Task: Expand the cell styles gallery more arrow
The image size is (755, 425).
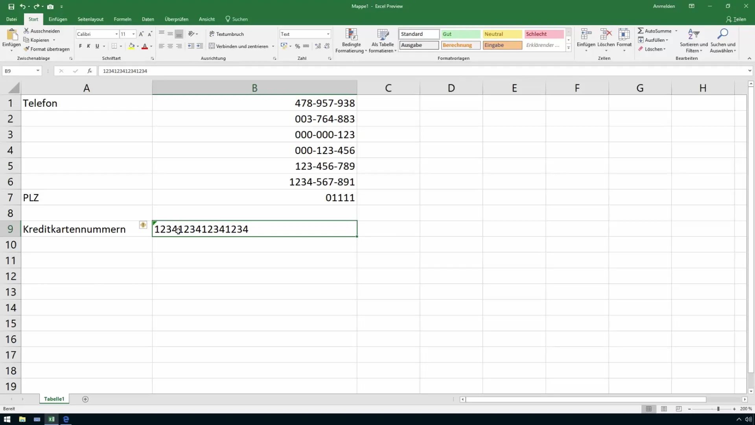Action: click(x=569, y=48)
